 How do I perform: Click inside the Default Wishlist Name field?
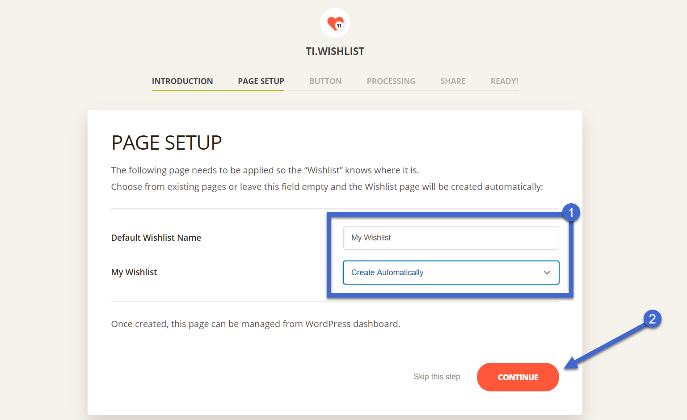coord(451,238)
